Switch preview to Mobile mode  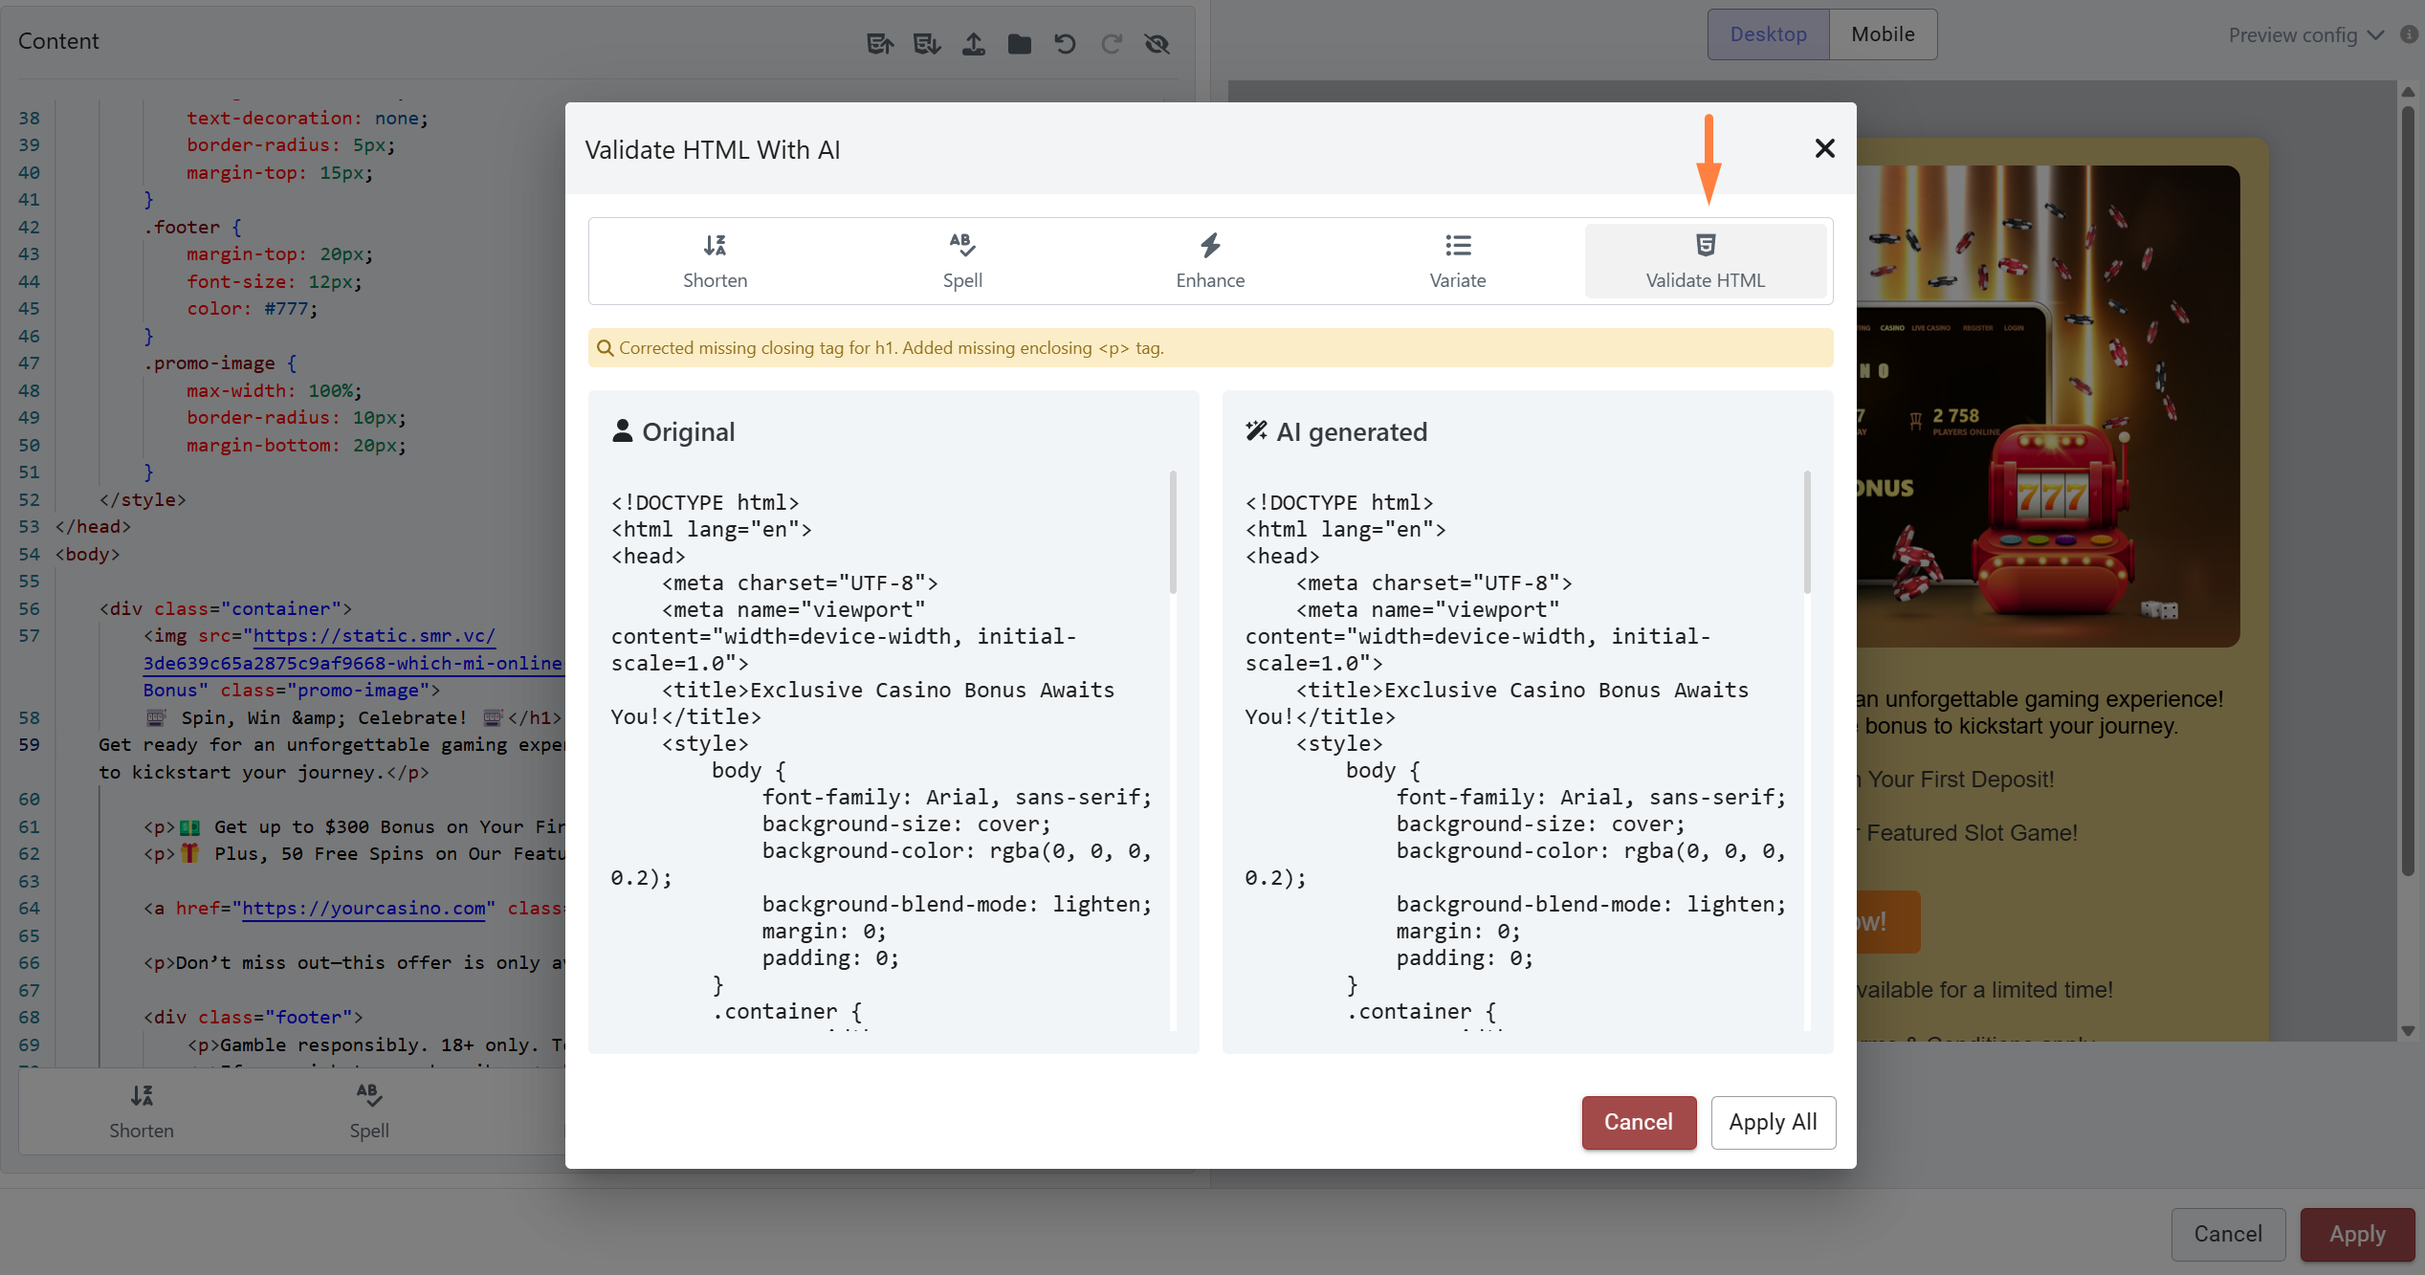click(x=1883, y=34)
